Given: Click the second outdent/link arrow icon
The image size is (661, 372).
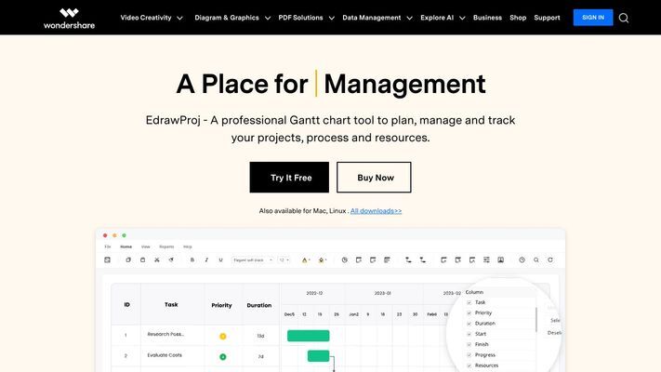Looking at the screenshot, I should pos(422,259).
